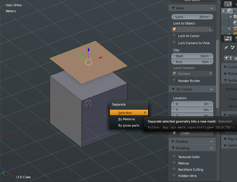Expand the Display panel
This screenshot has height=182, width=237.
coord(173,141)
